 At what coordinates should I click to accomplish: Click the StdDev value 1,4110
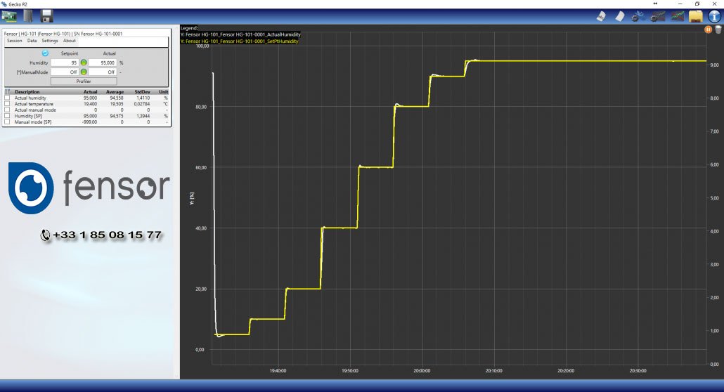143,98
